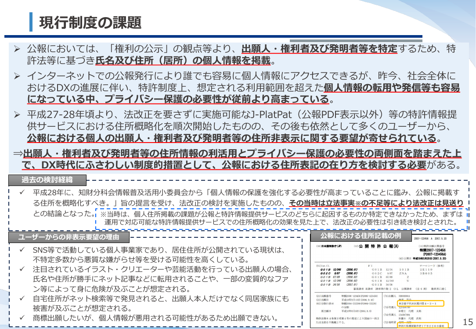Click footnote line 運用で対応可能な特許情報提供サービス
Viewport: 476px width, 329px height.
pyautogui.click(x=281, y=222)
